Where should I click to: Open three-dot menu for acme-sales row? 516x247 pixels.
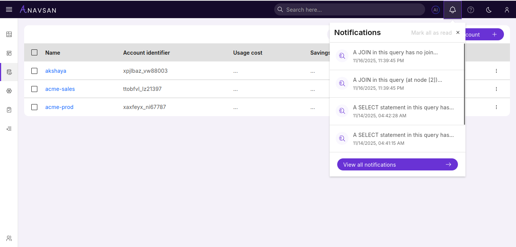[x=496, y=89]
